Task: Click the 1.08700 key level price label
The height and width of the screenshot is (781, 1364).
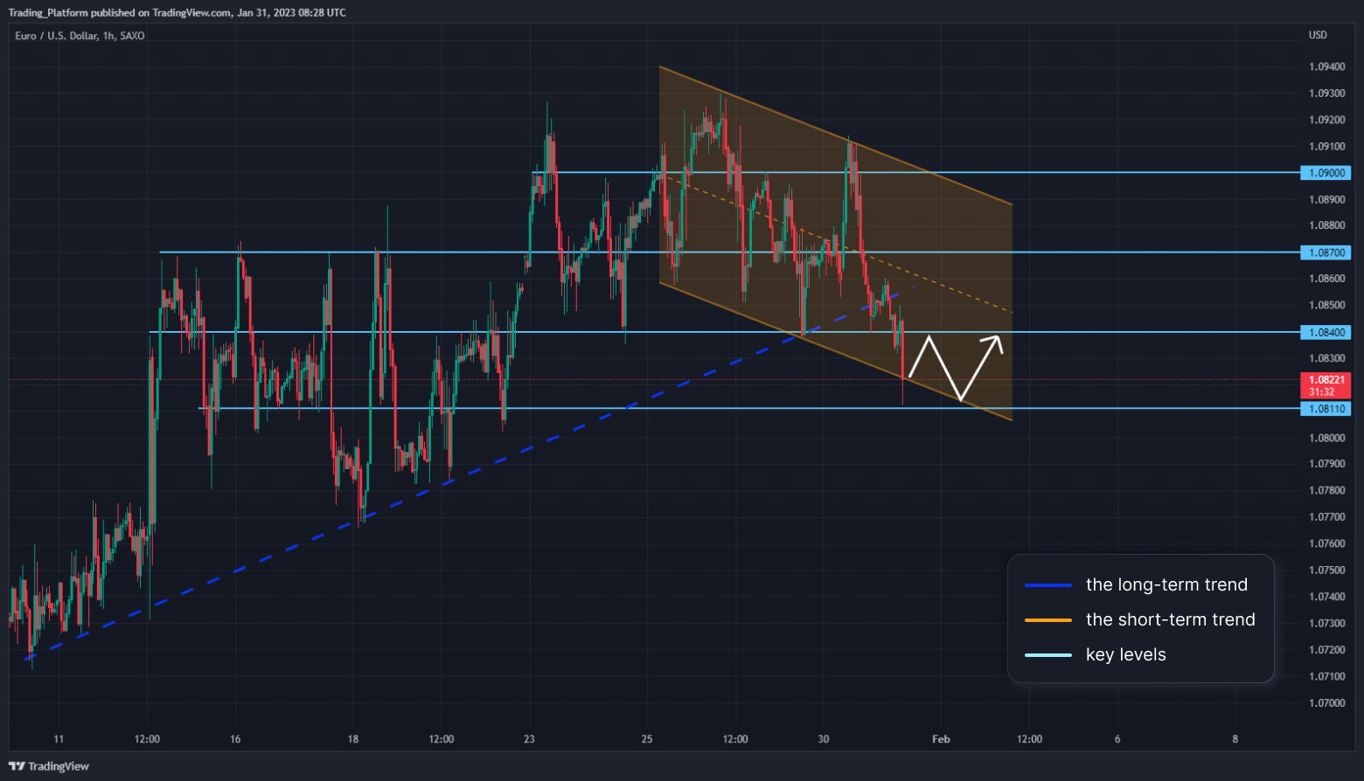Action: point(1326,252)
